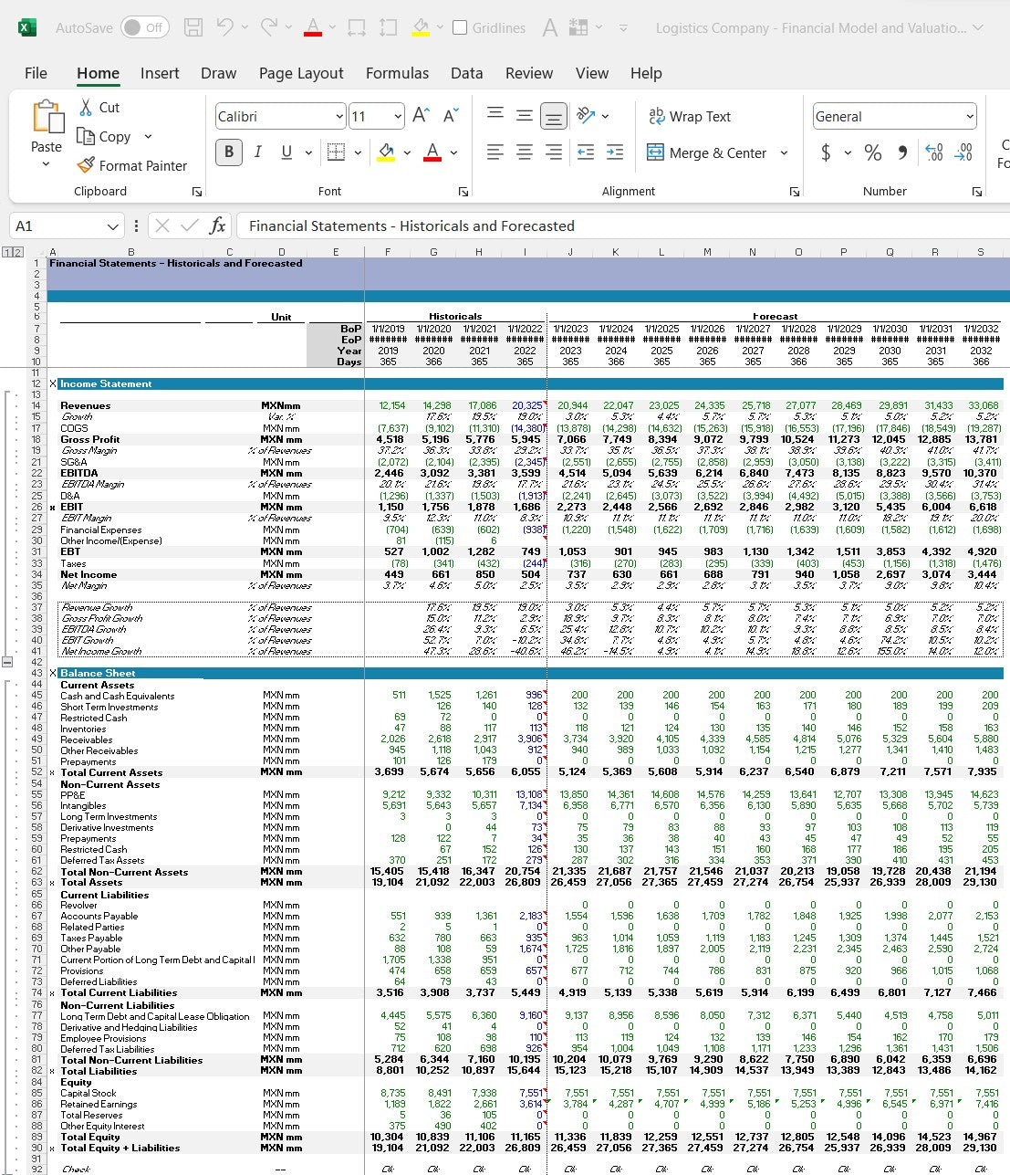Click the Format Painter brush icon
This screenshot has width=1010, height=1175.
click(x=86, y=165)
